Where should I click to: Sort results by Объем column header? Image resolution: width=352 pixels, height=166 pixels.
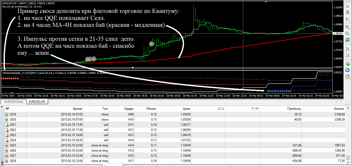pos(146,109)
